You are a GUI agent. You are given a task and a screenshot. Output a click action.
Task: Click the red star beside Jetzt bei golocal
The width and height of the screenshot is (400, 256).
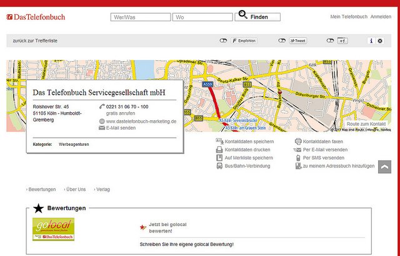tap(143, 227)
